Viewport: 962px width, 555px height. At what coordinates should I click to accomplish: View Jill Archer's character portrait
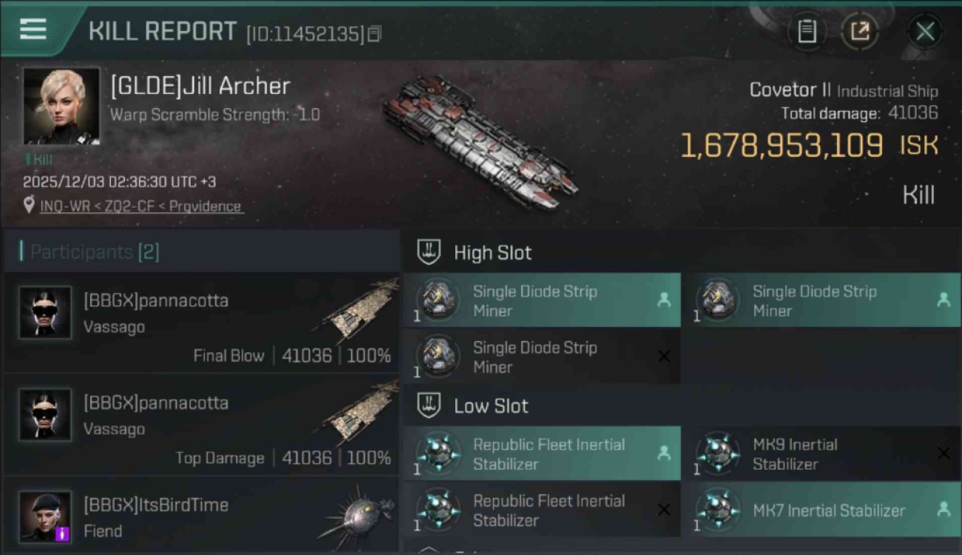pos(61,106)
